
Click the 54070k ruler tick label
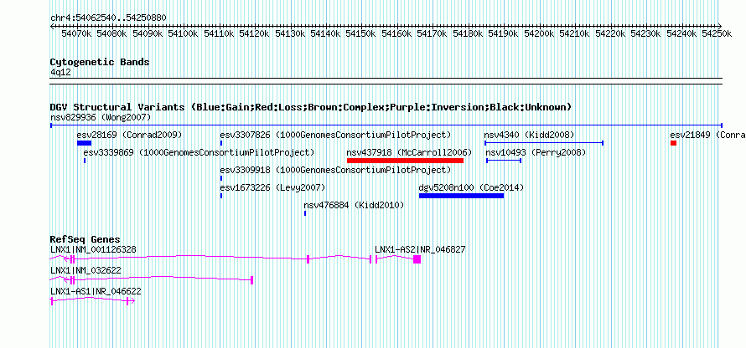(77, 33)
